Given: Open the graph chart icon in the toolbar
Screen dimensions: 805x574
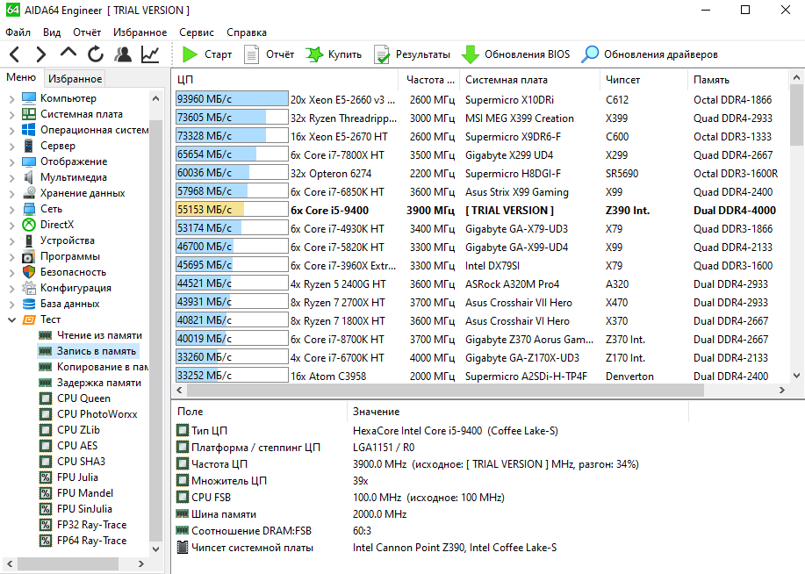Looking at the screenshot, I should pos(150,54).
